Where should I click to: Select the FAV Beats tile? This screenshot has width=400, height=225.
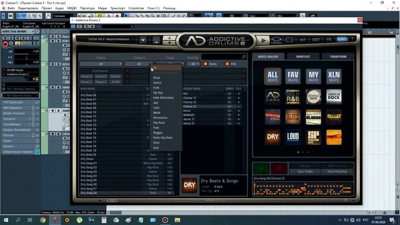click(293, 76)
